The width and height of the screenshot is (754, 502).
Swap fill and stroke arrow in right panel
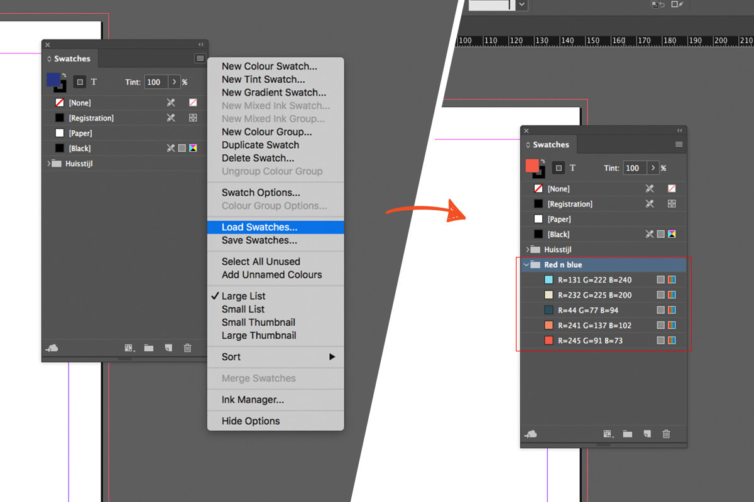[x=542, y=161]
